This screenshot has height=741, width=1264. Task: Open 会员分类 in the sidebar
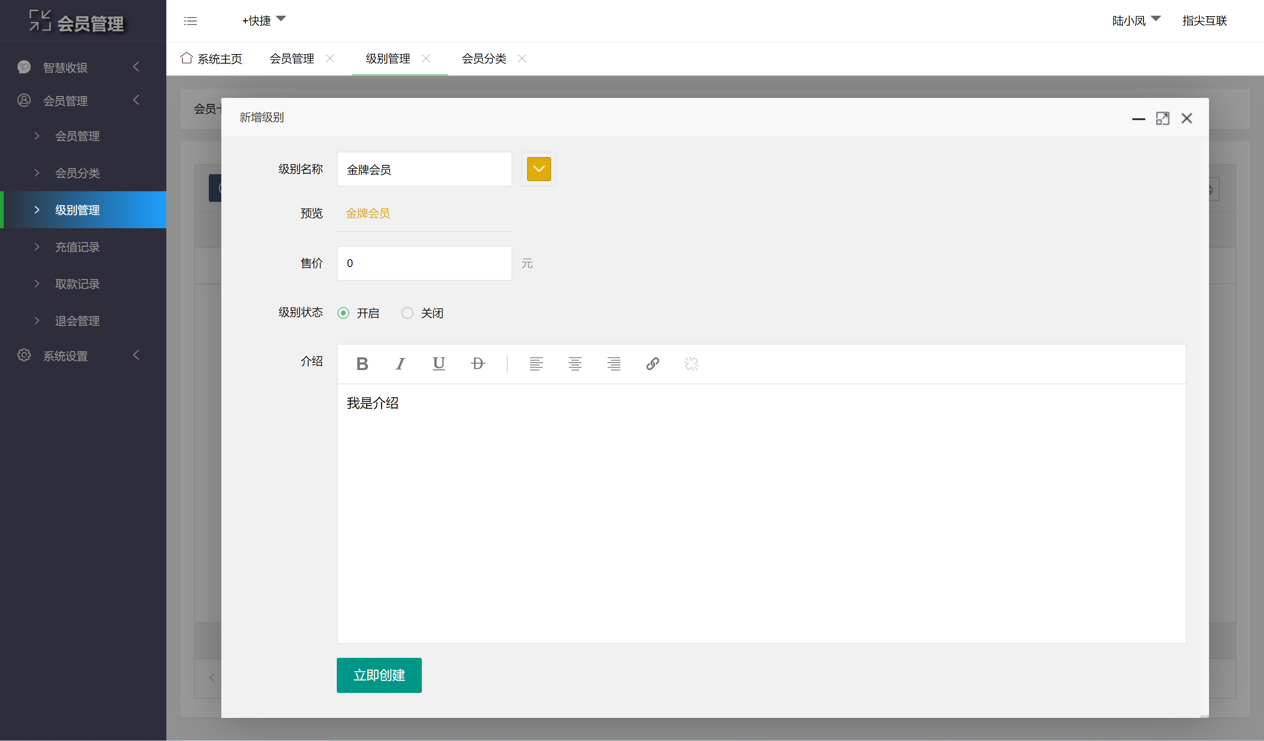83,173
